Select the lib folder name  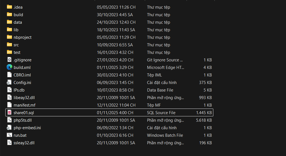point(16,30)
